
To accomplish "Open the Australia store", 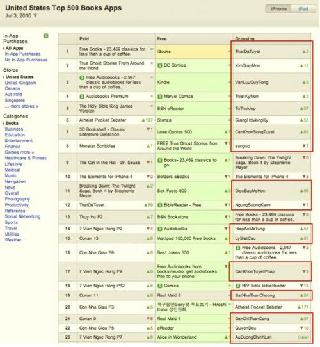I will coord(13,94).
